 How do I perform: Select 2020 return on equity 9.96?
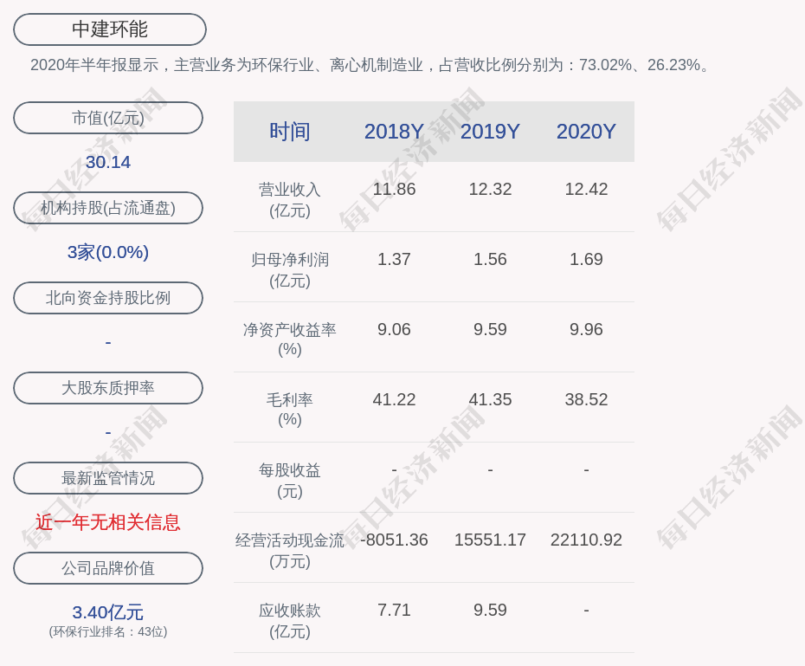point(586,330)
